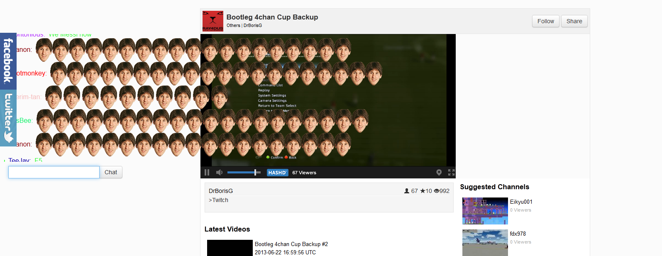Click the Latest Videos heading
Screen dimensions: 662x256
(x=227, y=229)
